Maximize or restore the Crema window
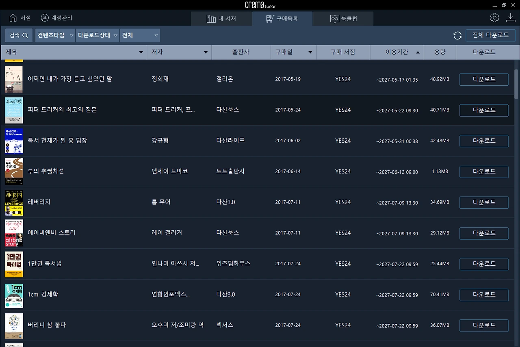The height and width of the screenshot is (347, 520). (504, 5)
